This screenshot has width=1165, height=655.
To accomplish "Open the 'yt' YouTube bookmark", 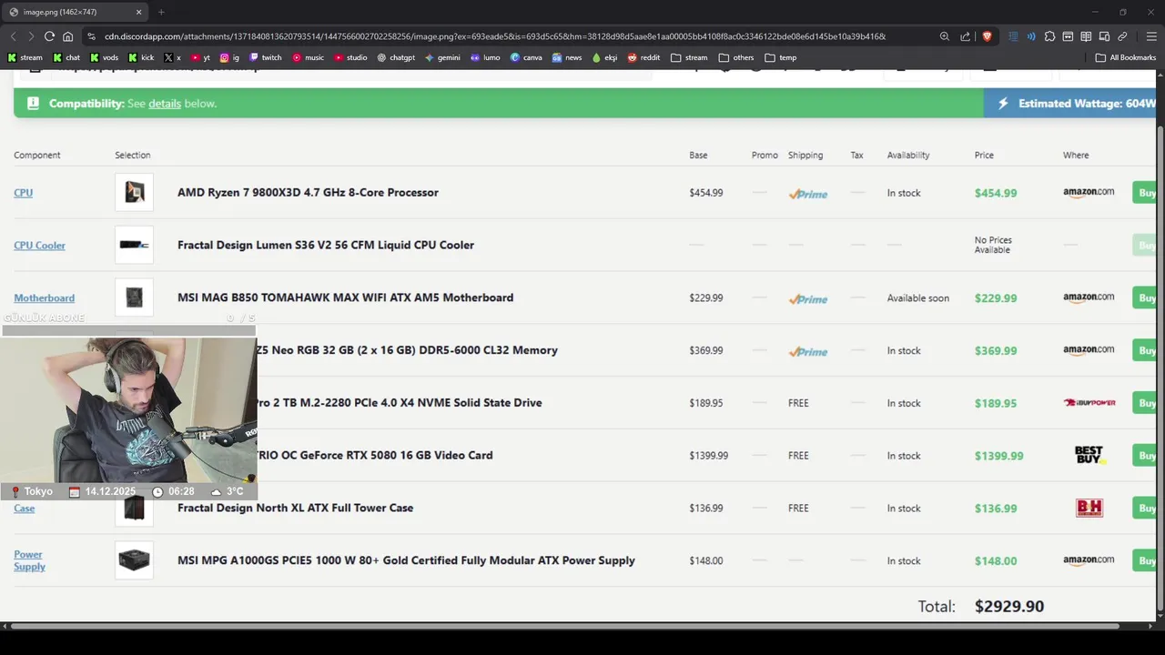I will (200, 57).
